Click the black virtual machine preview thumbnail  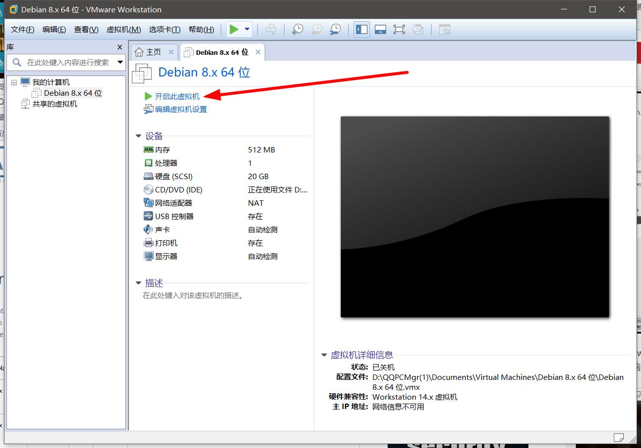point(475,217)
